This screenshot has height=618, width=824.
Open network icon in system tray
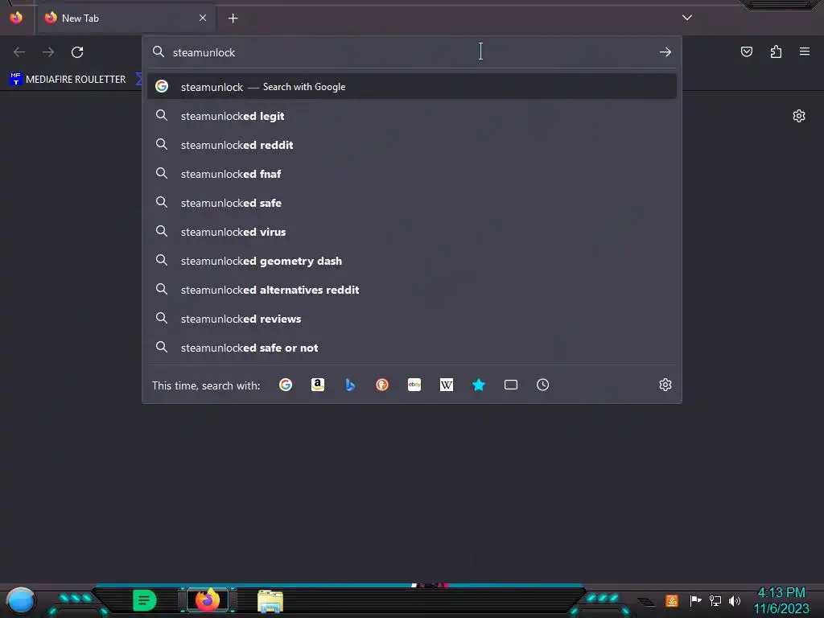pyautogui.click(x=715, y=600)
